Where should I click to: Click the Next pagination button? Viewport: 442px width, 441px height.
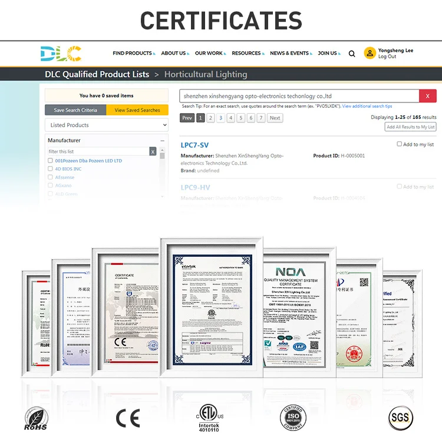[x=275, y=118]
